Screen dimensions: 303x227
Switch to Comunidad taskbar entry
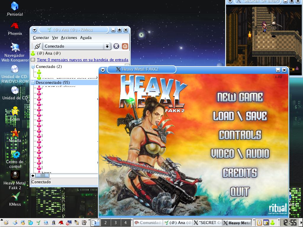148,223
